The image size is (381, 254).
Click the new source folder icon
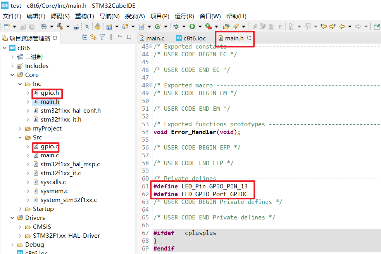(125, 26)
